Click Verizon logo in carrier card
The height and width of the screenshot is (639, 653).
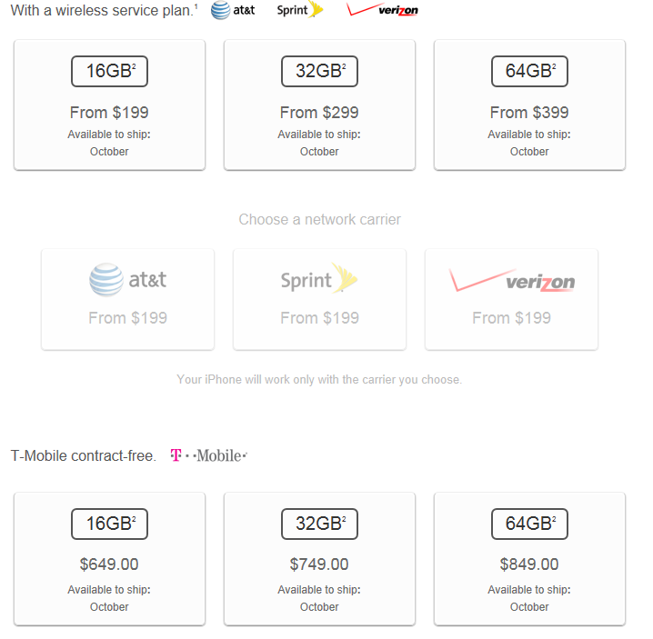pos(512,280)
